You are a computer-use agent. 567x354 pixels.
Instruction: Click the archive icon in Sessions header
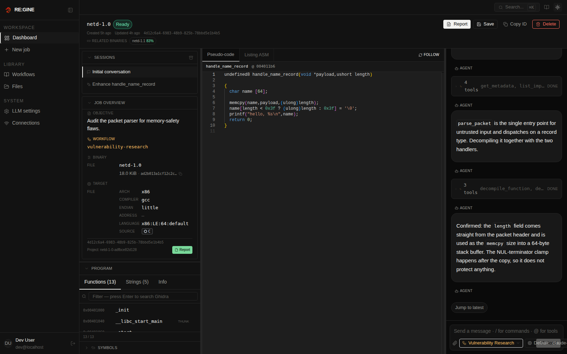point(191,57)
